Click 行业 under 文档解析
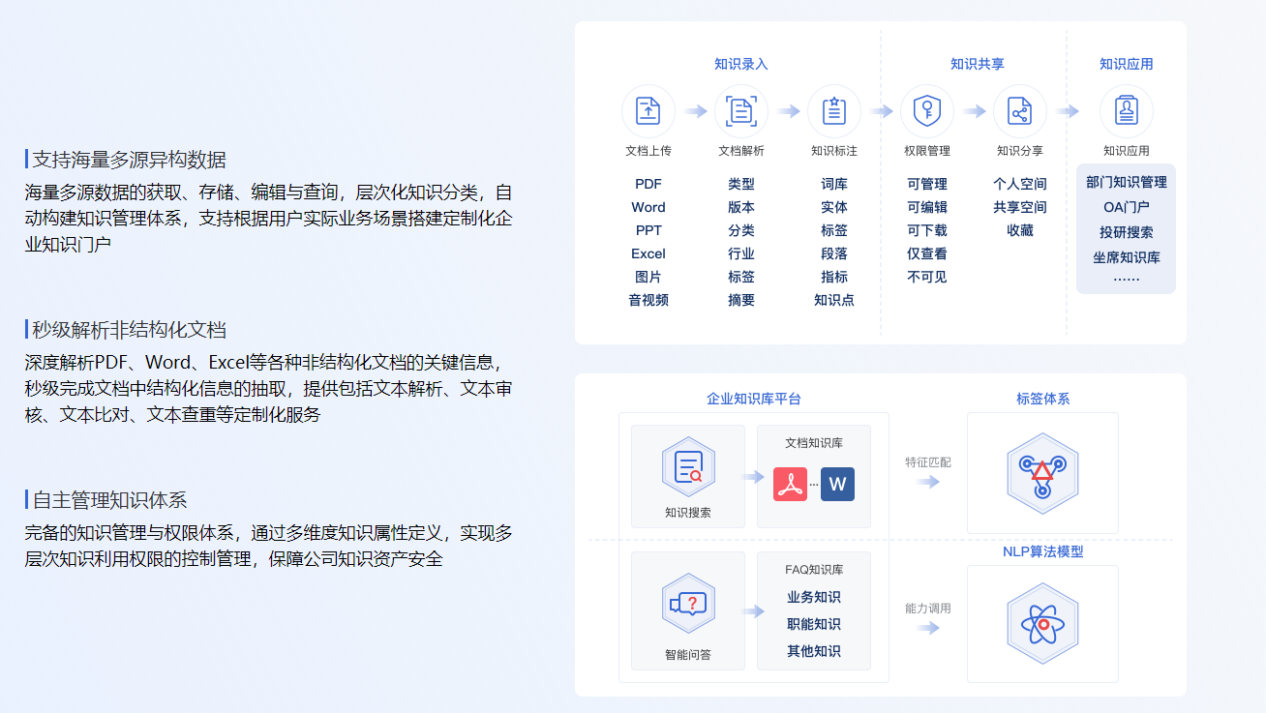This screenshot has height=713, width=1266. click(x=741, y=253)
